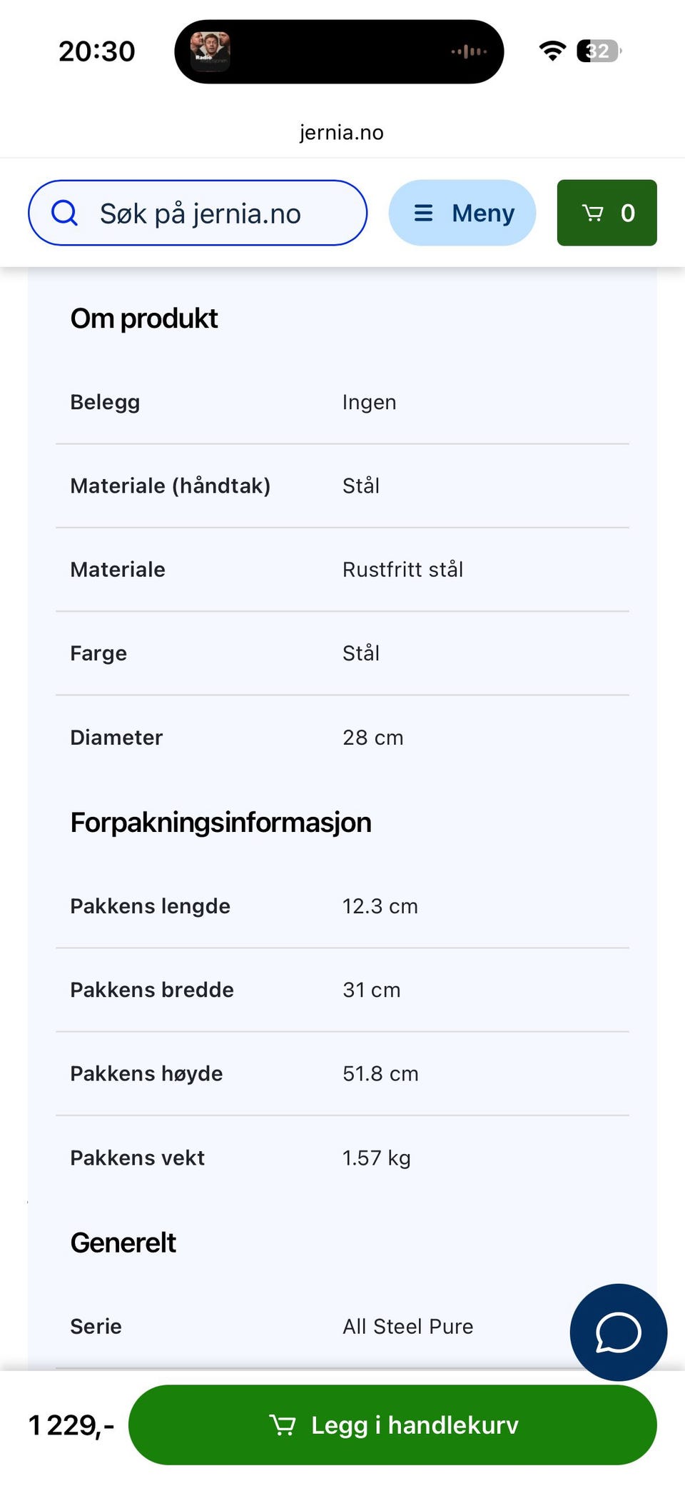Screen dimensions: 685x1486
Task: Tap the magnifying glass search icon
Action: point(64,213)
